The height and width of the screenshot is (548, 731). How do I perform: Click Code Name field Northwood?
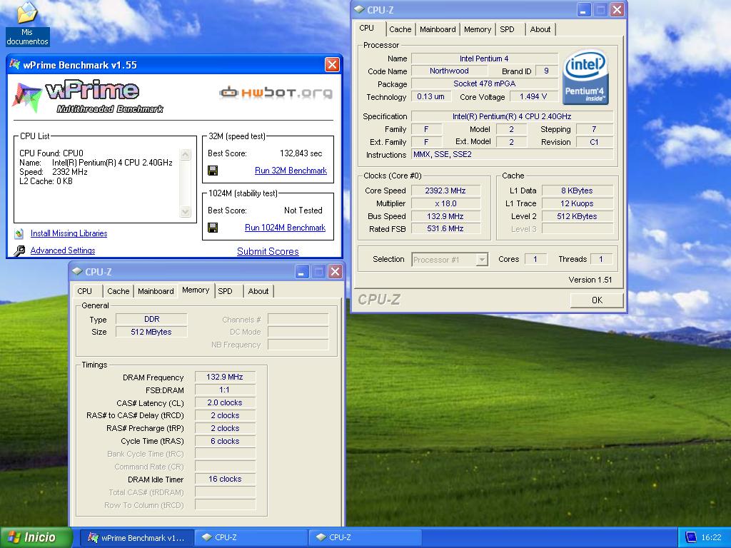pos(449,71)
